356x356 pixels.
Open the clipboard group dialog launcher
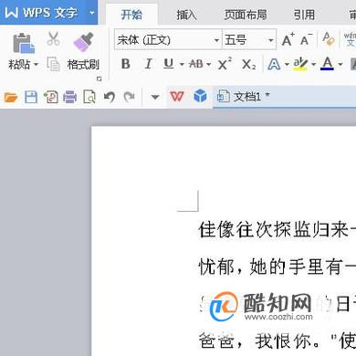pos(99,79)
